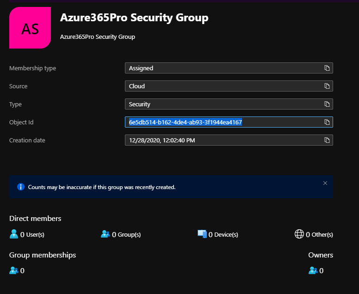This screenshot has height=294, width=359.
Task: Open the 0 Group(s) members link
Action: point(126,234)
